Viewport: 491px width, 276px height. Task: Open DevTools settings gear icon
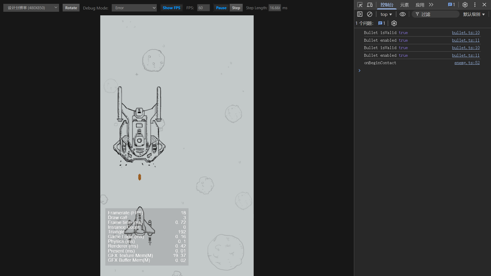point(465,5)
